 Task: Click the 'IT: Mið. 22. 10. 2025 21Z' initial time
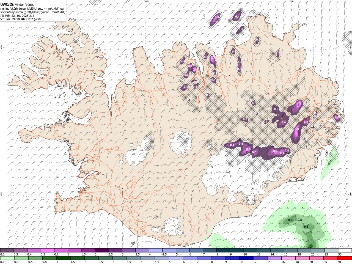[x=17, y=16]
